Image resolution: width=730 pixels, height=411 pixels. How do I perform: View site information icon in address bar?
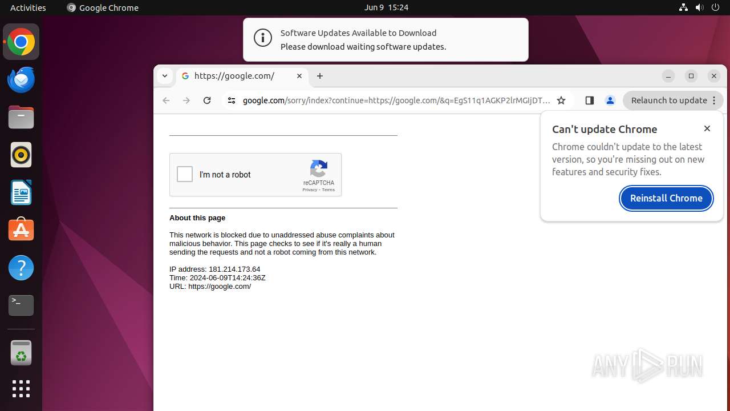(x=231, y=100)
